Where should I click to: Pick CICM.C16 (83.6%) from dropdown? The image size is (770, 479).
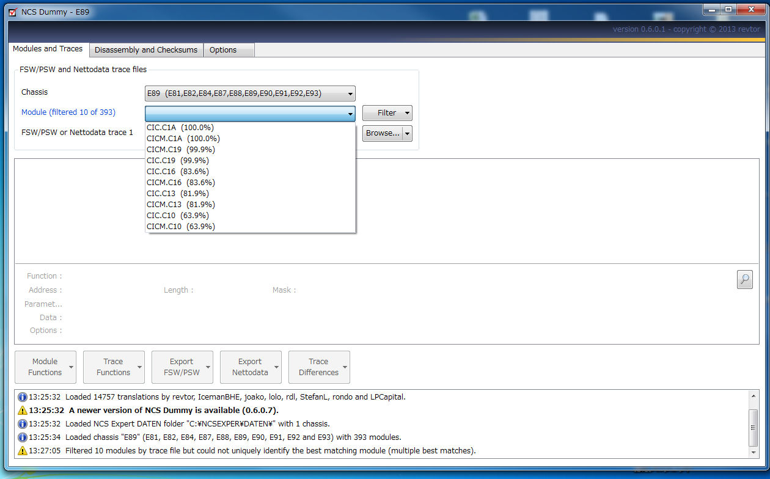pos(250,183)
